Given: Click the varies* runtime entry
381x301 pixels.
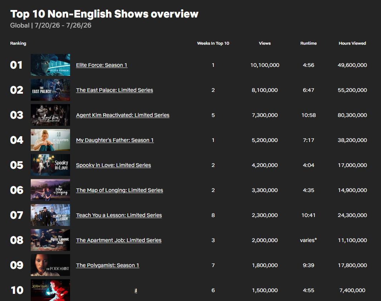Looking at the screenshot, I should click(x=308, y=240).
